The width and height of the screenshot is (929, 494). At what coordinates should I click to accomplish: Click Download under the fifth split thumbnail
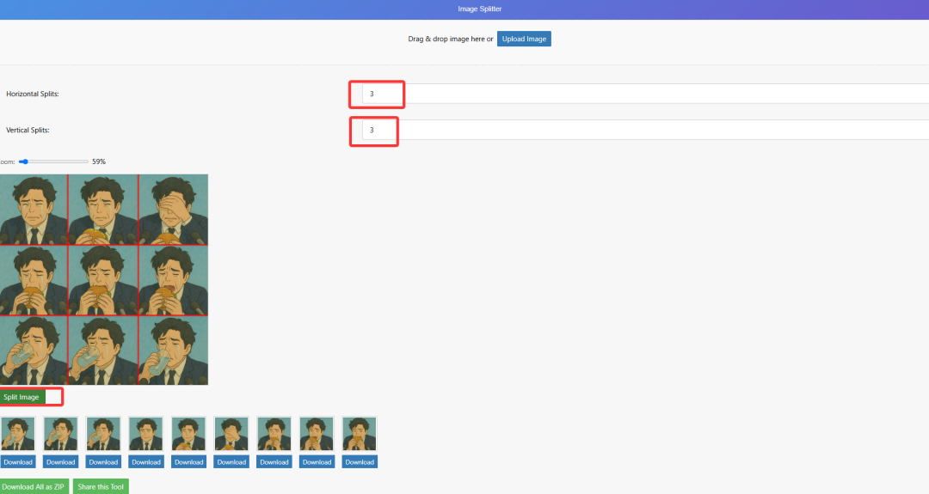(x=188, y=462)
